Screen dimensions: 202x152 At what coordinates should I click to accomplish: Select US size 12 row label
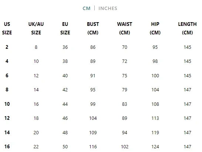point(7,118)
